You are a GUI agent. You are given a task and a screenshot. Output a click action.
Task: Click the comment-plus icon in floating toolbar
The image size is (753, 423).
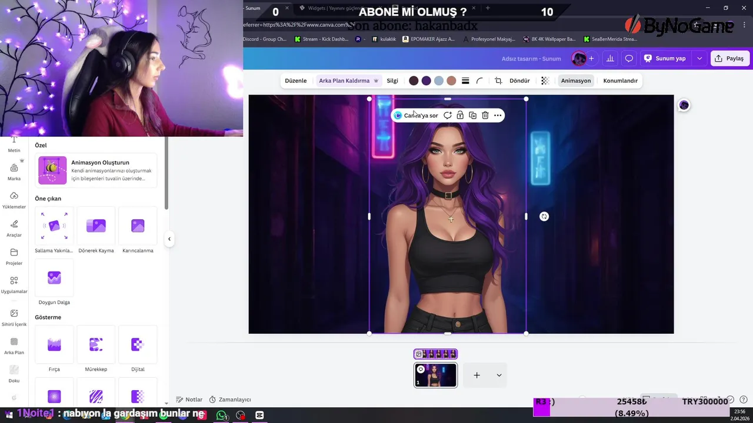(x=448, y=115)
